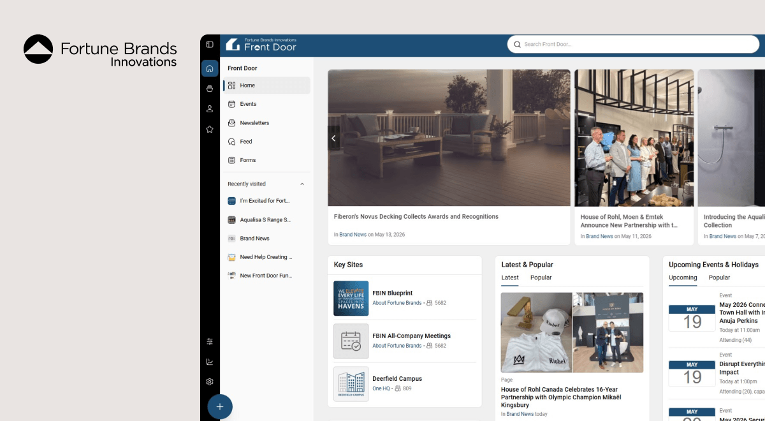Click May 19 date tile for Town Hall
Image resolution: width=765 pixels, height=421 pixels.
692,318
